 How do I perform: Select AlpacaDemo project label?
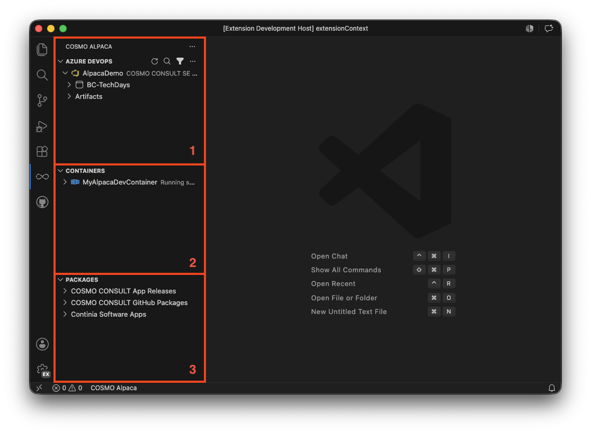(103, 73)
